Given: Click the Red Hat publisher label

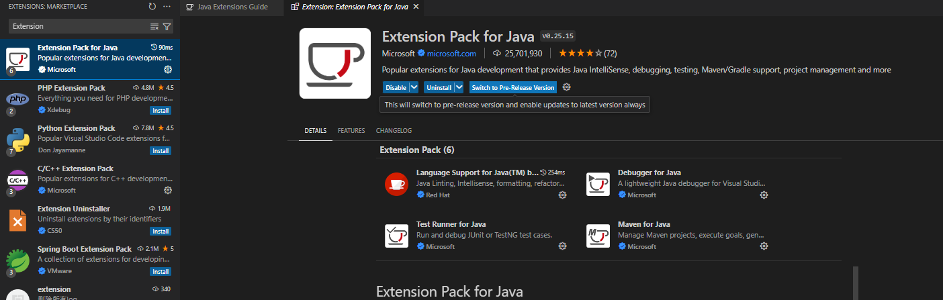Looking at the screenshot, I should 438,195.
